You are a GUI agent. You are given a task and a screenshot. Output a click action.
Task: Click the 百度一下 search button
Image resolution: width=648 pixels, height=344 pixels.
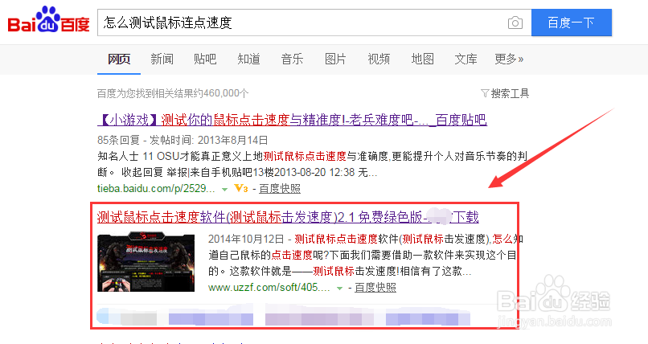[571, 23]
